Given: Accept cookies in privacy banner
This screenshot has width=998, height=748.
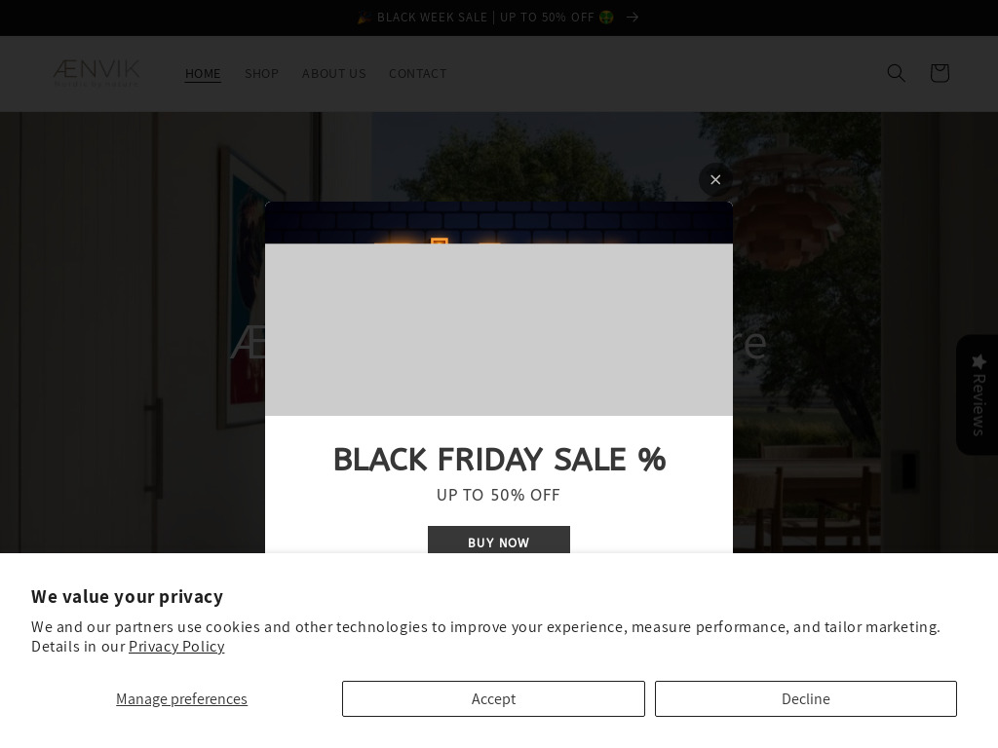Looking at the screenshot, I should [x=493, y=698].
